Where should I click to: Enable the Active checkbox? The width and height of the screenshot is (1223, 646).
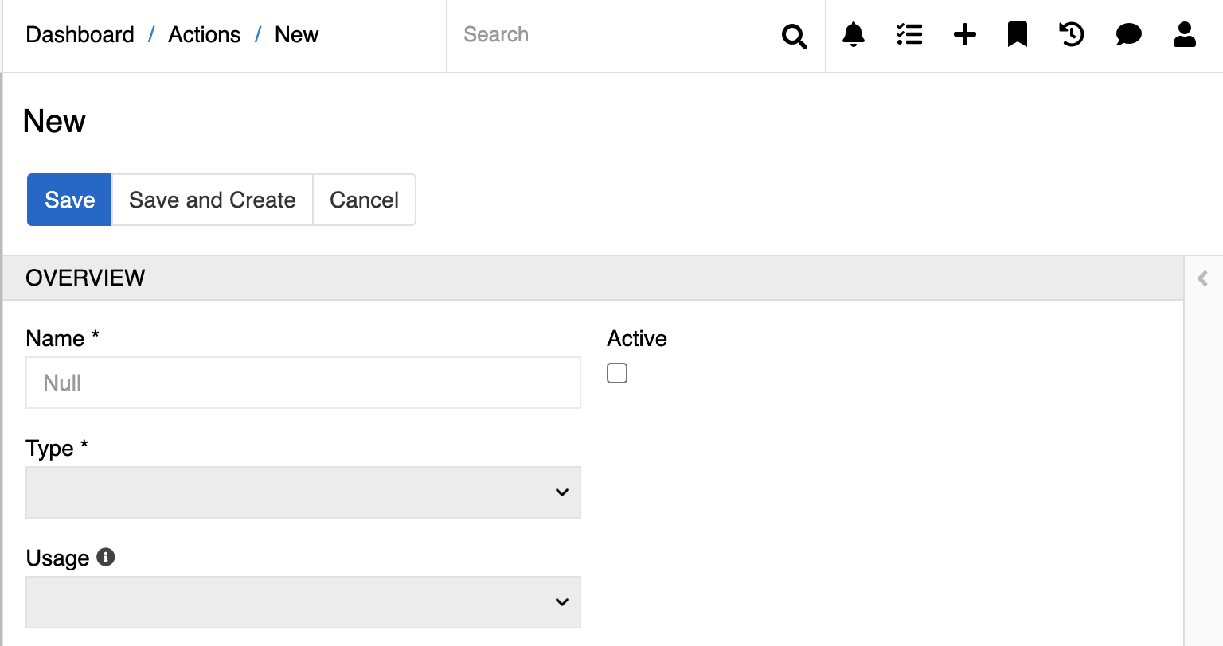pos(617,373)
